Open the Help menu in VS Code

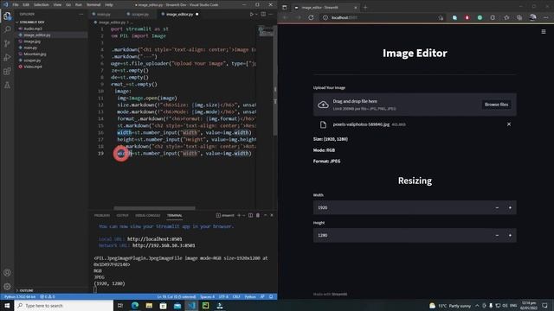coord(109,5)
